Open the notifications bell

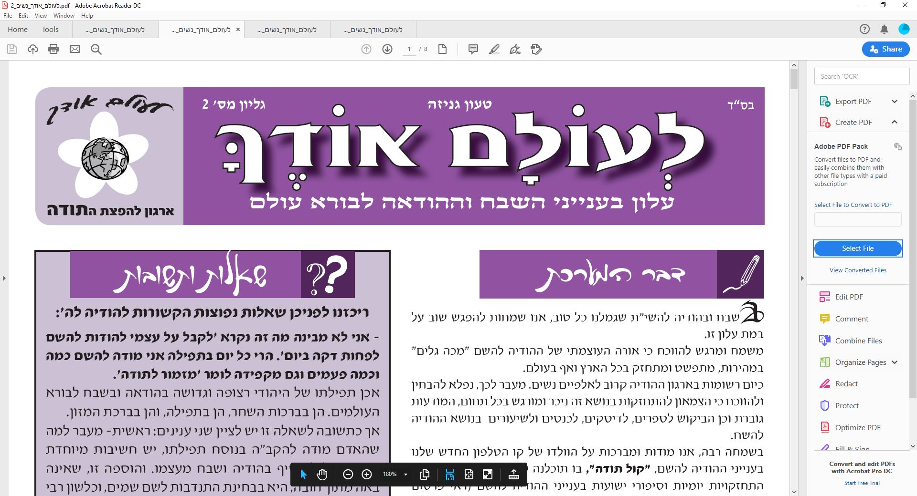[x=884, y=30]
